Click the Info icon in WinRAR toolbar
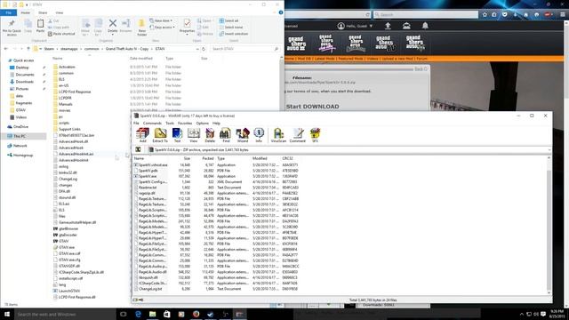Screen dimensions: 569x320 tap(259, 135)
